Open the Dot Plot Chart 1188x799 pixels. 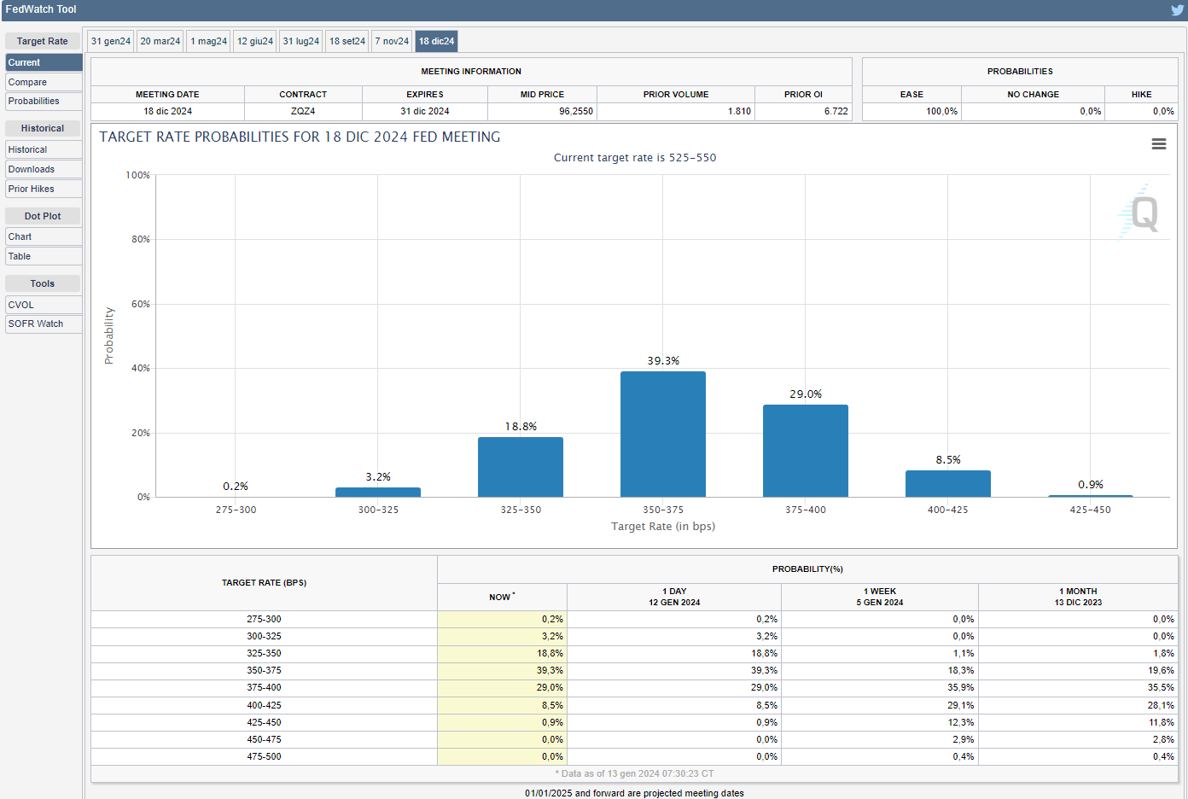44,236
